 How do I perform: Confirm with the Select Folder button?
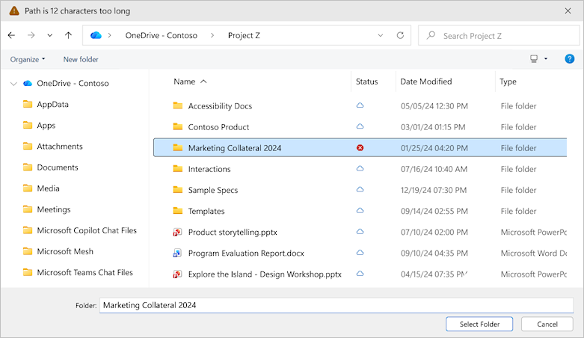click(x=479, y=325)
